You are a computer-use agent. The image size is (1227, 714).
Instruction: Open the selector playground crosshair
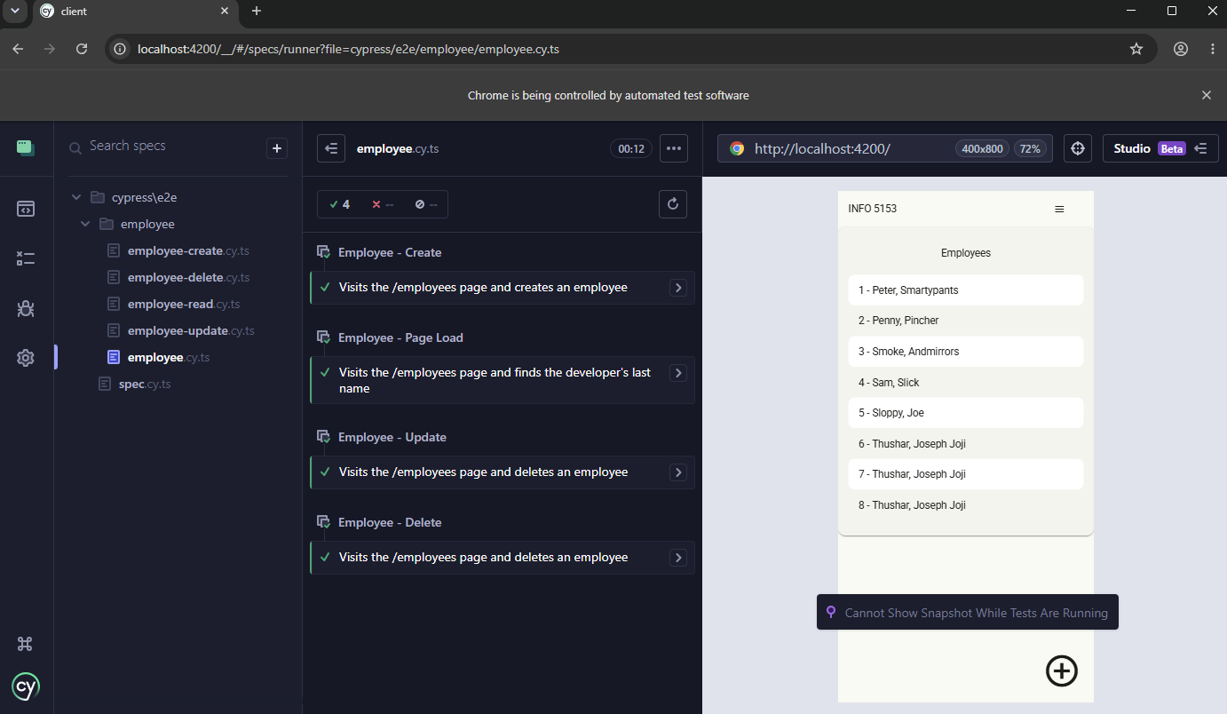pyautogui.click(x=1078, y=148)
